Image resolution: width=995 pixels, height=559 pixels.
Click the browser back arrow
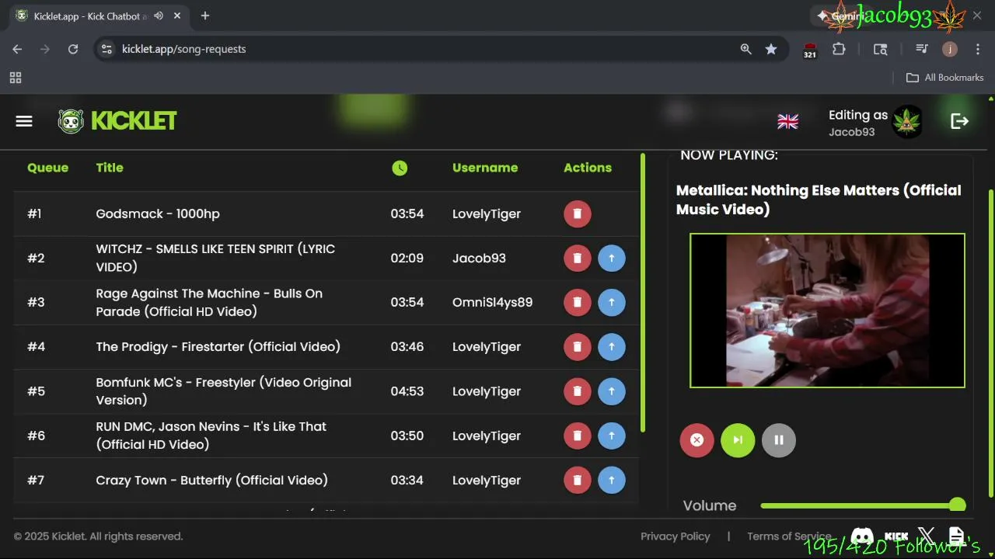(17, 49)
